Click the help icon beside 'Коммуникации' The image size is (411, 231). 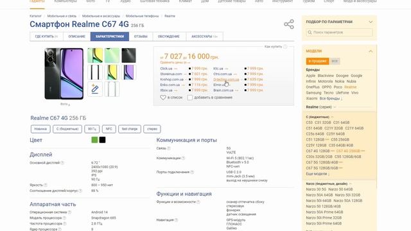tap(183, 158)
